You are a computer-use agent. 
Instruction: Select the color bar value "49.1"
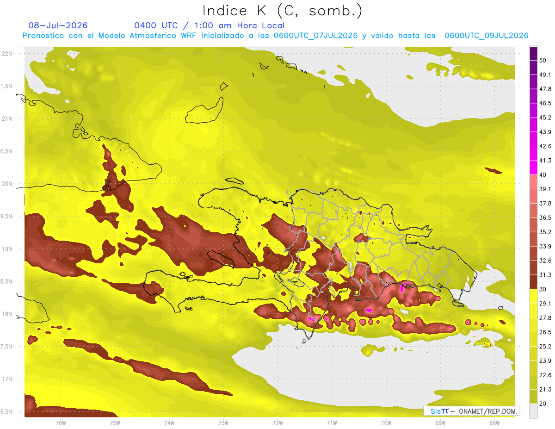545,75
